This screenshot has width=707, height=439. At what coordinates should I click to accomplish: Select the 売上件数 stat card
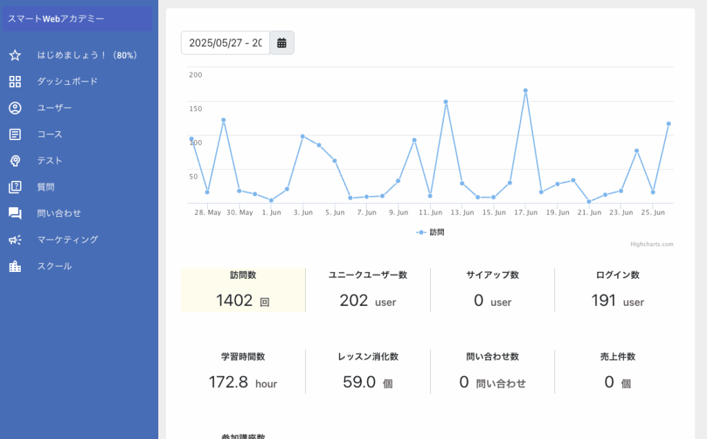point(617,372)
